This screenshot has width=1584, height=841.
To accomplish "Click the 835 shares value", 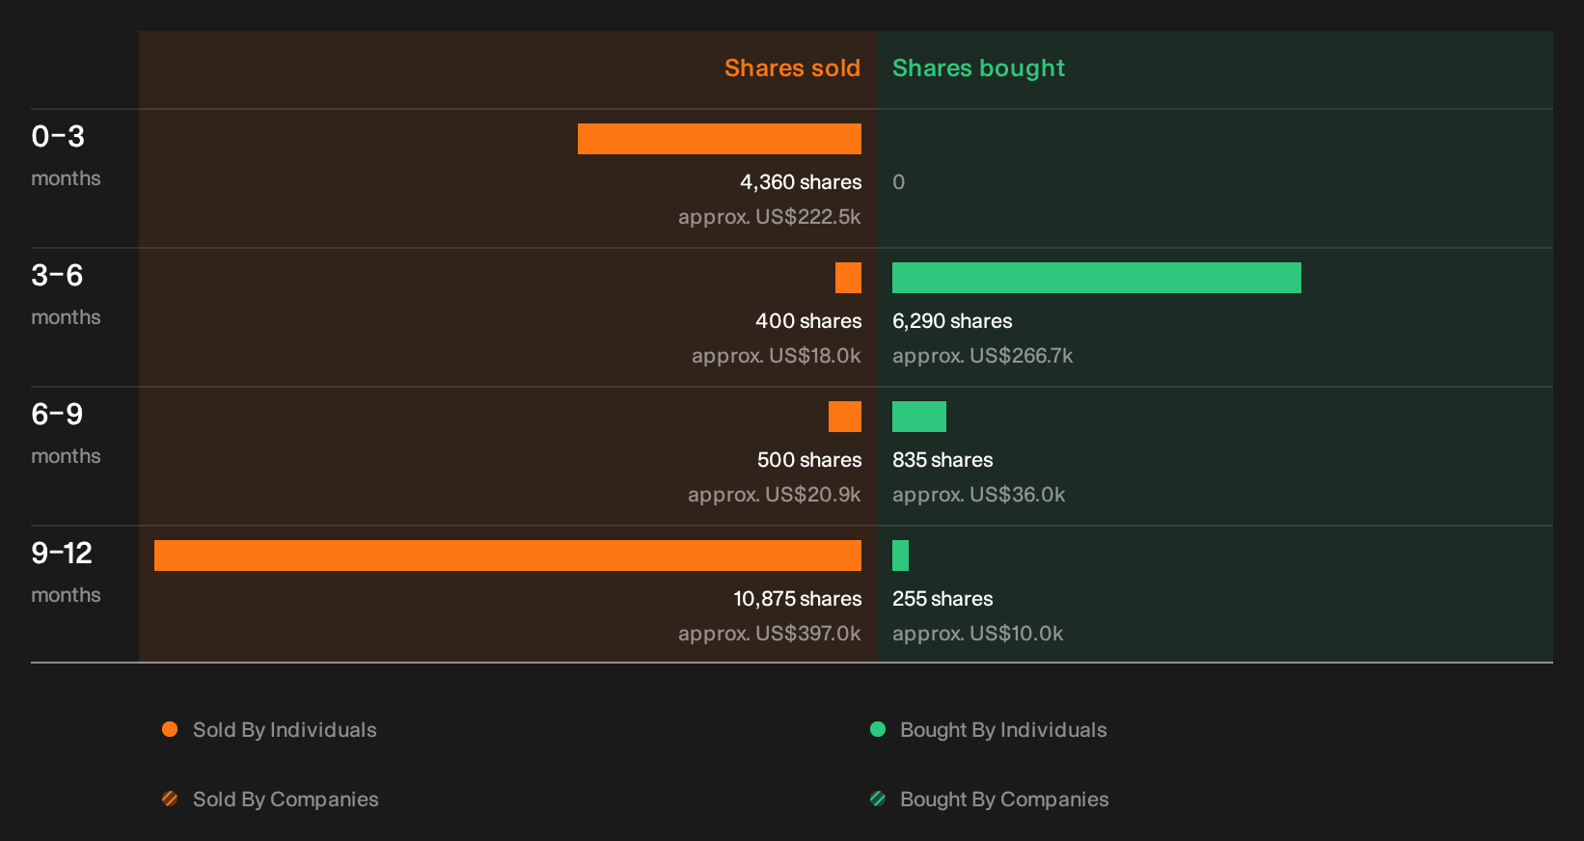I will pos(942,460).
